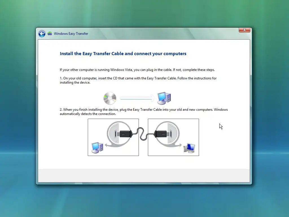Click the 'Windows Easy Transfer' title text

(71, 34)
